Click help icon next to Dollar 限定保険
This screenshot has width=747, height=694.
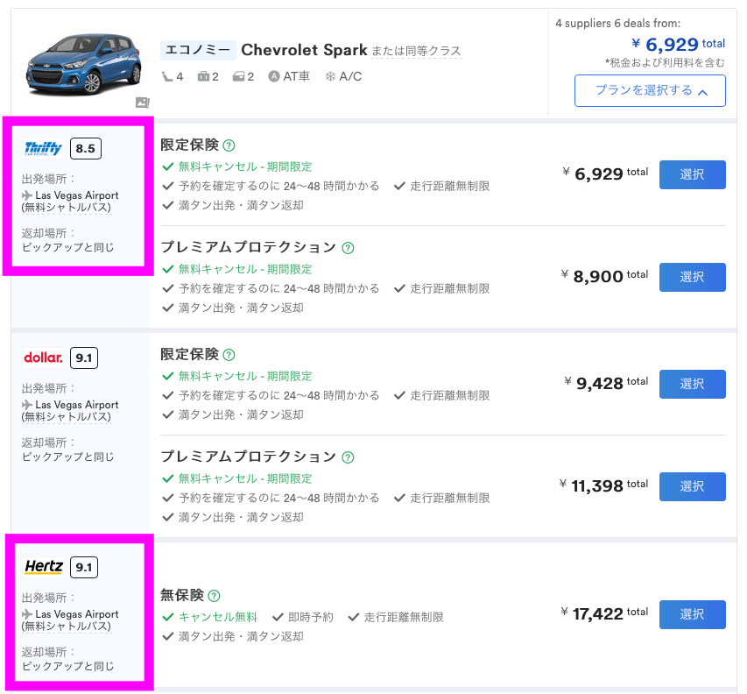click(229, 355)
